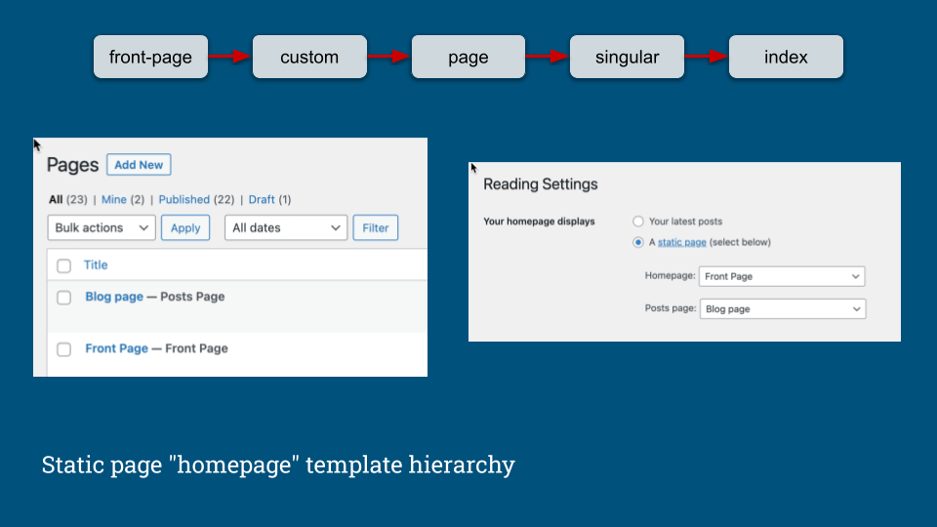Check the select-all checkbox beside Title

point(64,265)
